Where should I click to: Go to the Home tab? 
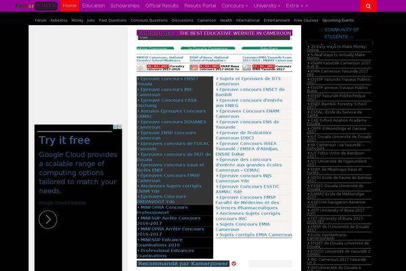point(70,5)
